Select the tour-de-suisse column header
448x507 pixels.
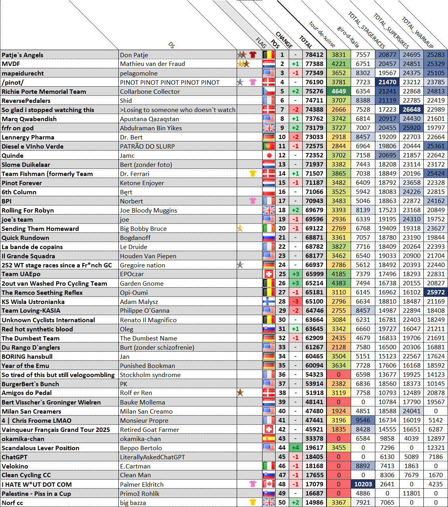322,34
